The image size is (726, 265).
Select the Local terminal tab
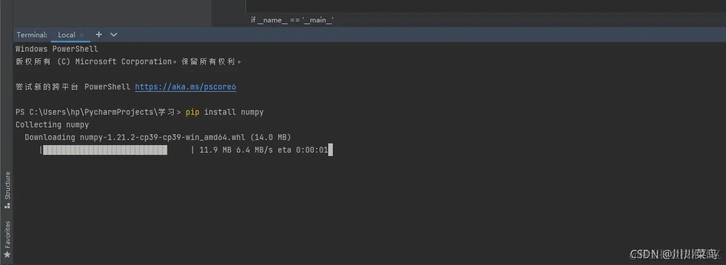67,35
